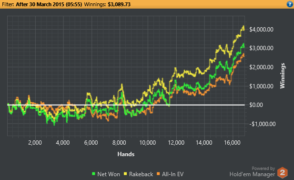Click the $3,089.73 winnings total
Image resolution: width=294 pixels, height=180 pixels.
tap(119, 4)
